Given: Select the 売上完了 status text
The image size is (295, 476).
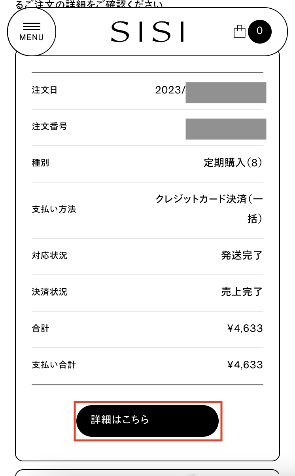Looking at the screenshot, I should 242,292.
